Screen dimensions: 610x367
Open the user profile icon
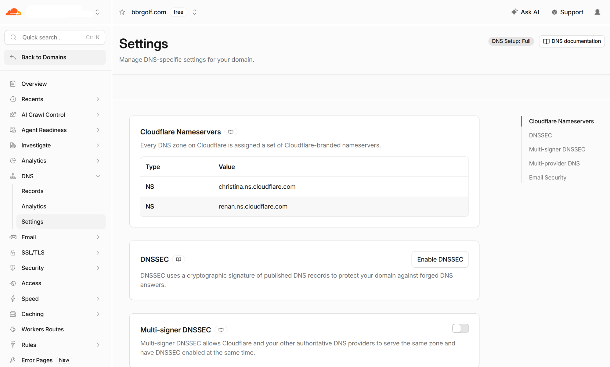point(597,12)
